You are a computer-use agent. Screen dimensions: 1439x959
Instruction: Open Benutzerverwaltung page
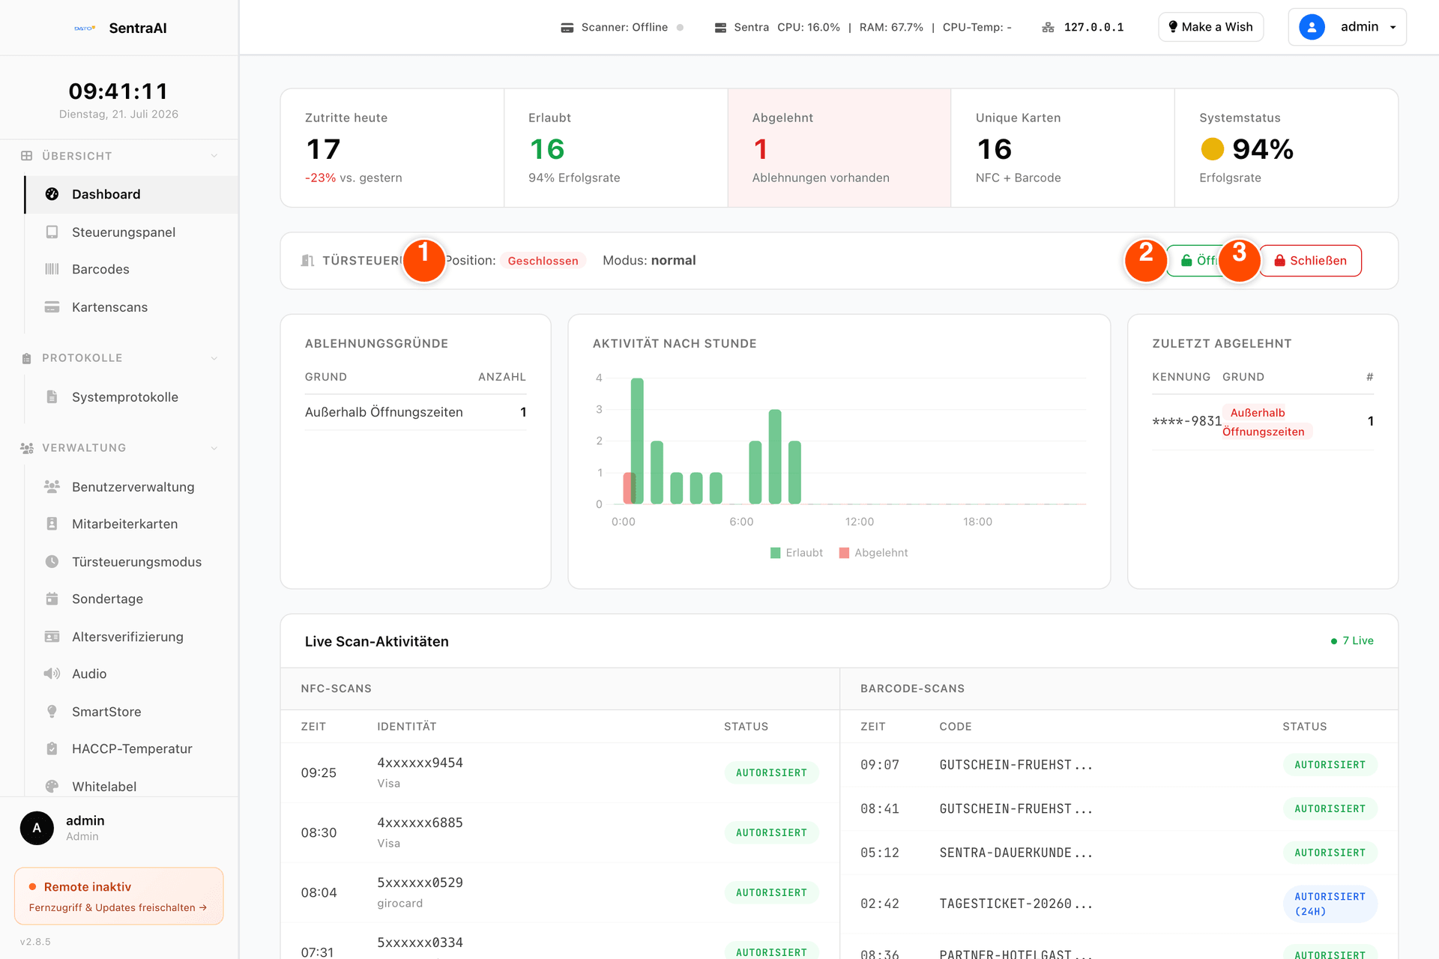click(x=132, y=487)
